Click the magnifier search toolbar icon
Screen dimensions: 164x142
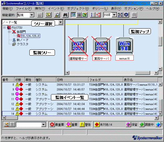tap(57, 15)
